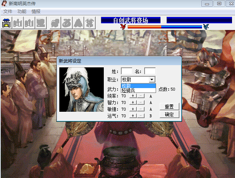The image size is (235, 178).
Task: Select 轻骑兵 from the profession list
Action: tap(138, 90)
